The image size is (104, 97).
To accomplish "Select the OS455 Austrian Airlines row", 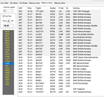I will [x=60, y=37].
